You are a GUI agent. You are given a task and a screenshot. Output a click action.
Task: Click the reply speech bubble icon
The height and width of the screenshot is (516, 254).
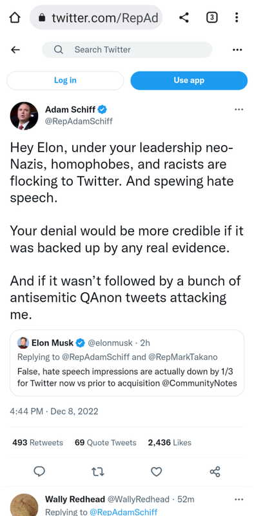[x=39, y=472]
